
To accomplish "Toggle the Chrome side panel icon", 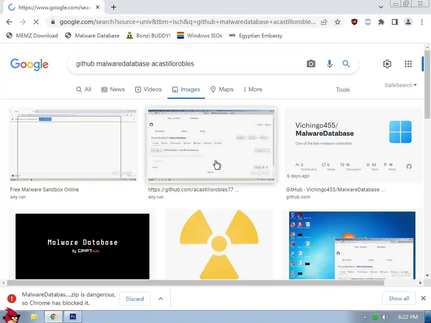I will (395, 22).
